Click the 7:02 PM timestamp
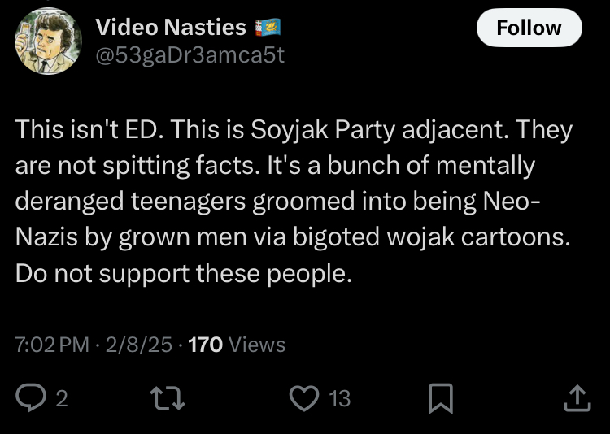 coord(52,345)
